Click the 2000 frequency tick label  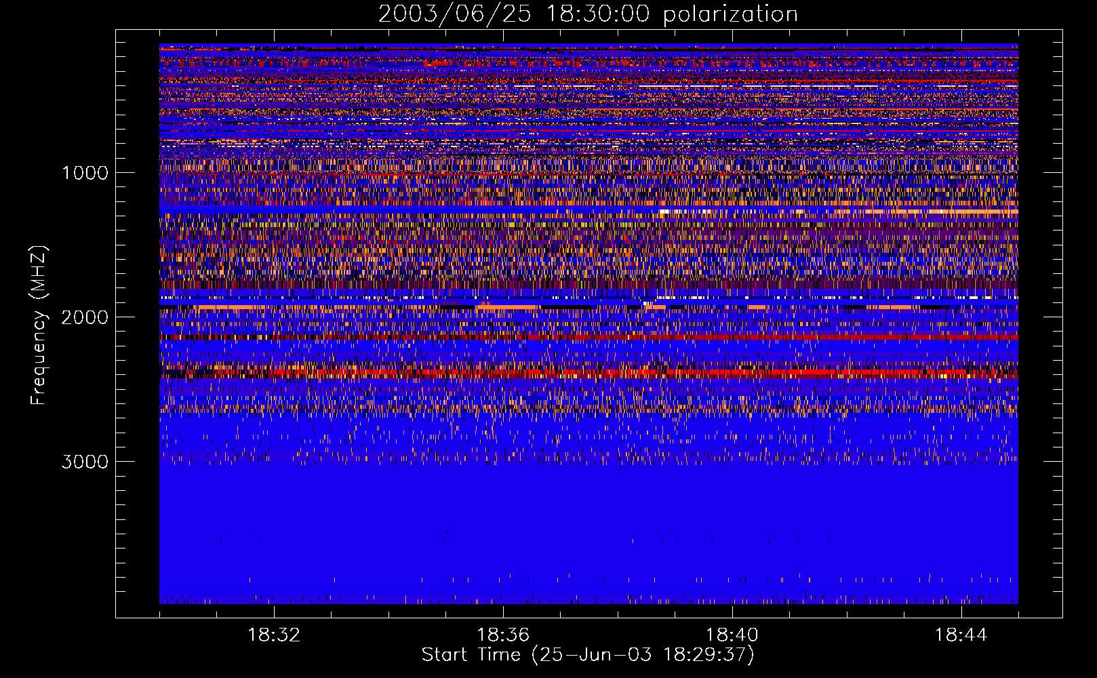(85, 317)
